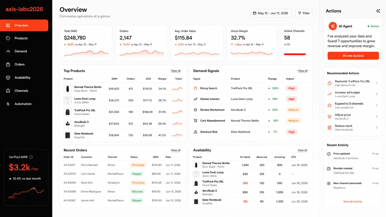Image resolution: width=386 pixels, height=217 pixels.
Task: Click the sparkle icon beside Actions header
Action: [x=378, y=11]
